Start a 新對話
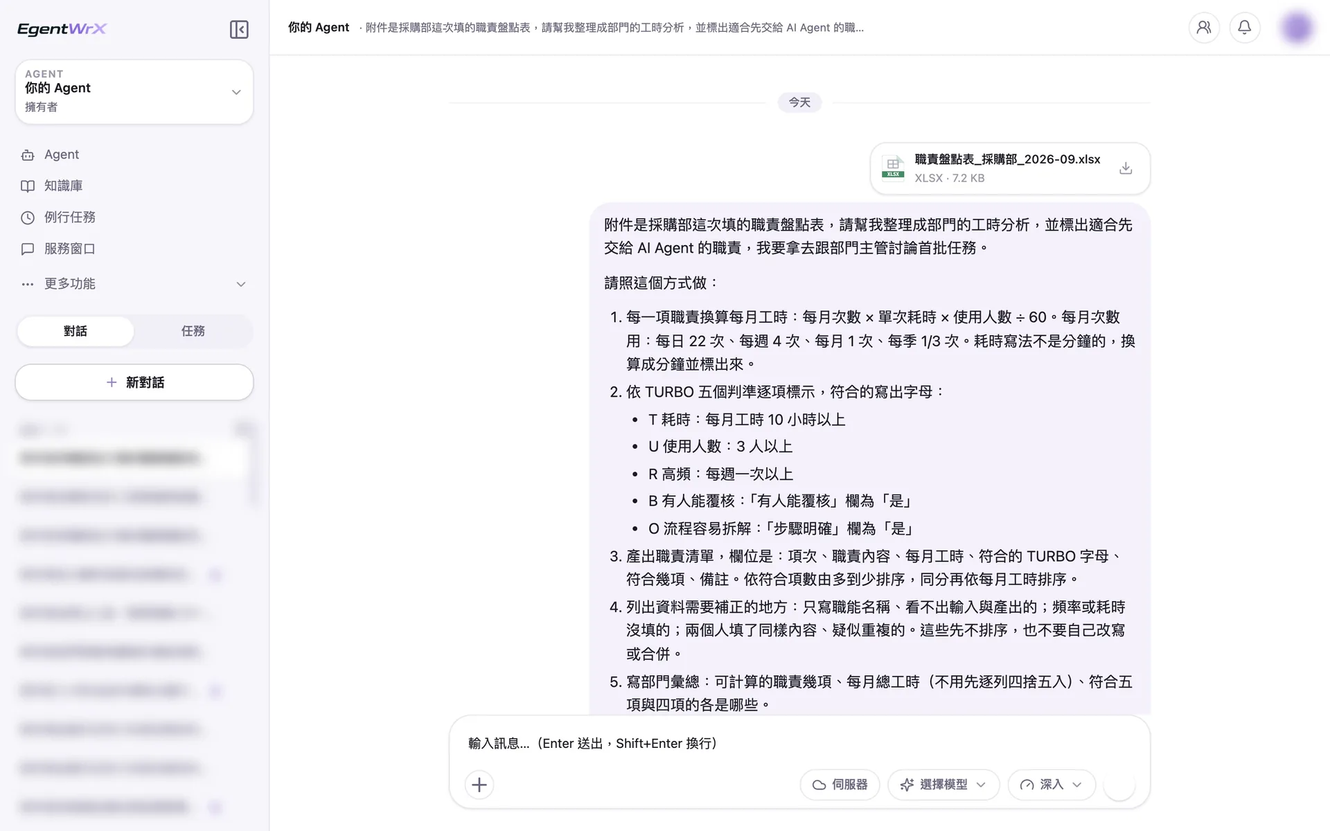Screen dimensions: 1330x831 tap(134, 382)
